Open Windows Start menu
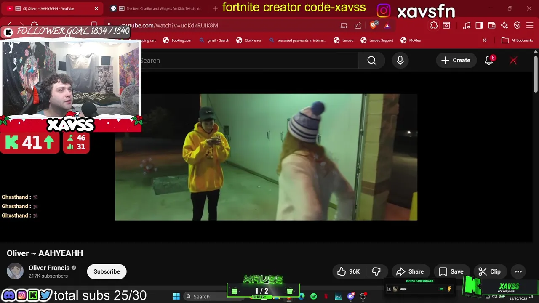 tap(176, 296)
